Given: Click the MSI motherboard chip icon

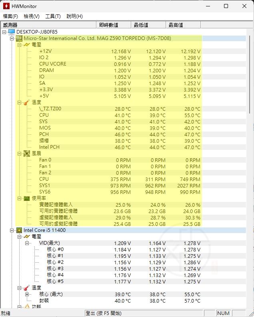Looking at the screenshot, I should (x=19, y=38).
